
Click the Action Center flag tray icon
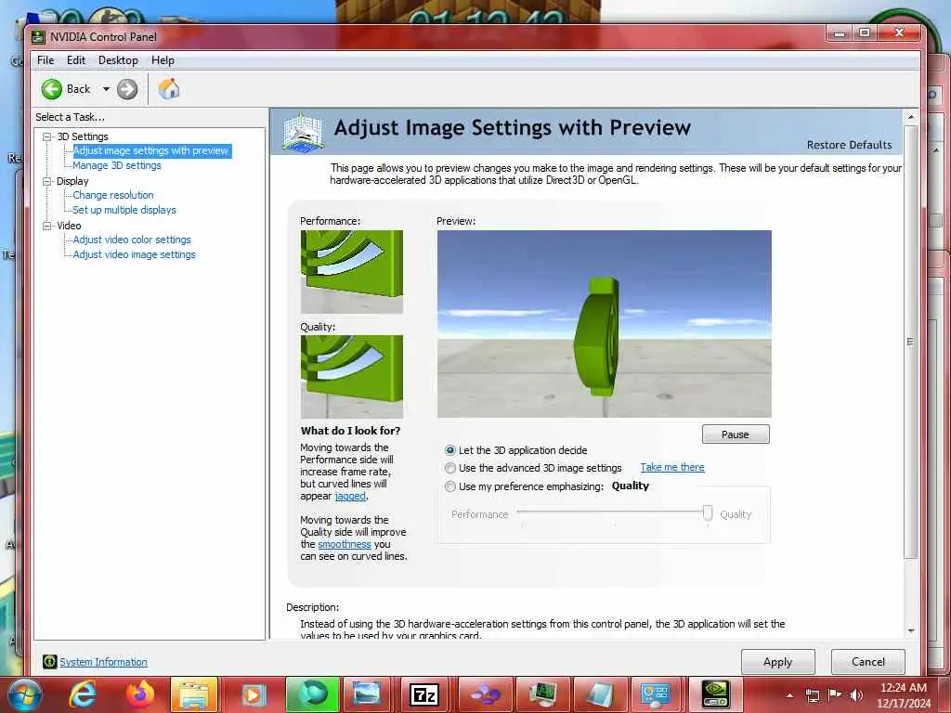835,695
